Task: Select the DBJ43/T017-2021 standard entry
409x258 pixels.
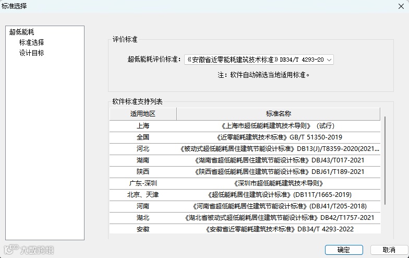Action: (x=279, y=160)
